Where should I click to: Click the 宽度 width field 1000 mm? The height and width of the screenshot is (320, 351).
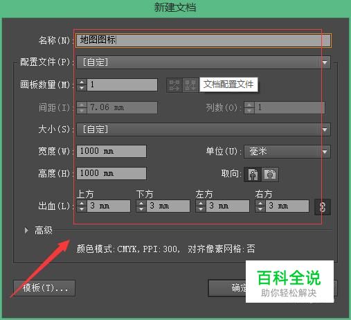click(111, 152)
